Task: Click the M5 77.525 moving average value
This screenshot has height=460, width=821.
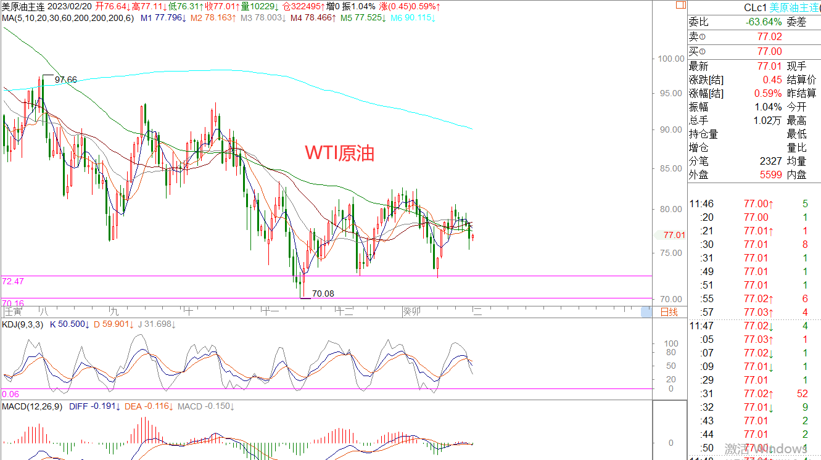Action: tap(363, 17)
